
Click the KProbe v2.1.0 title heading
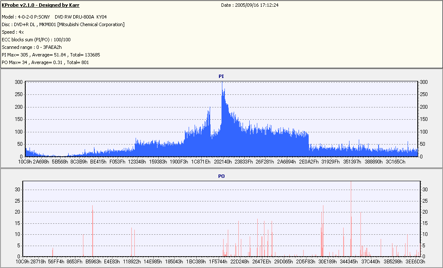coord(40,5)
